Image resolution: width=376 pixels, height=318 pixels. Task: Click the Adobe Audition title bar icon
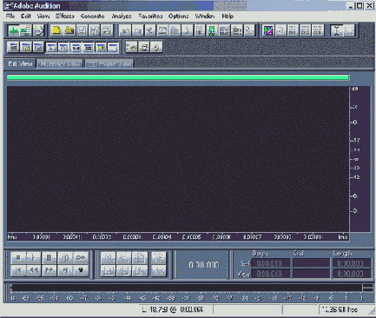[x=8, y=6]
